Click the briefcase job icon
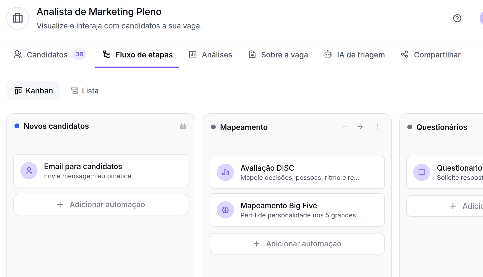 point(18,18)
